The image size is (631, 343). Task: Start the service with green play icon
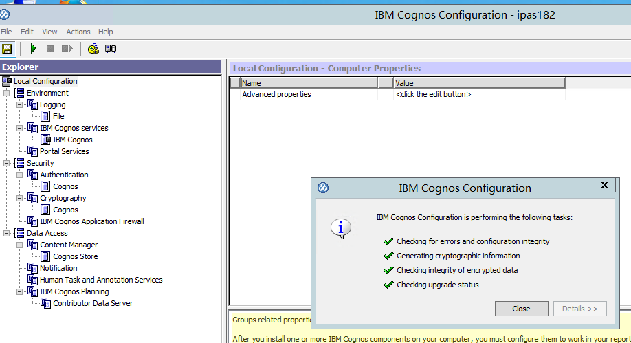point(34,49)
